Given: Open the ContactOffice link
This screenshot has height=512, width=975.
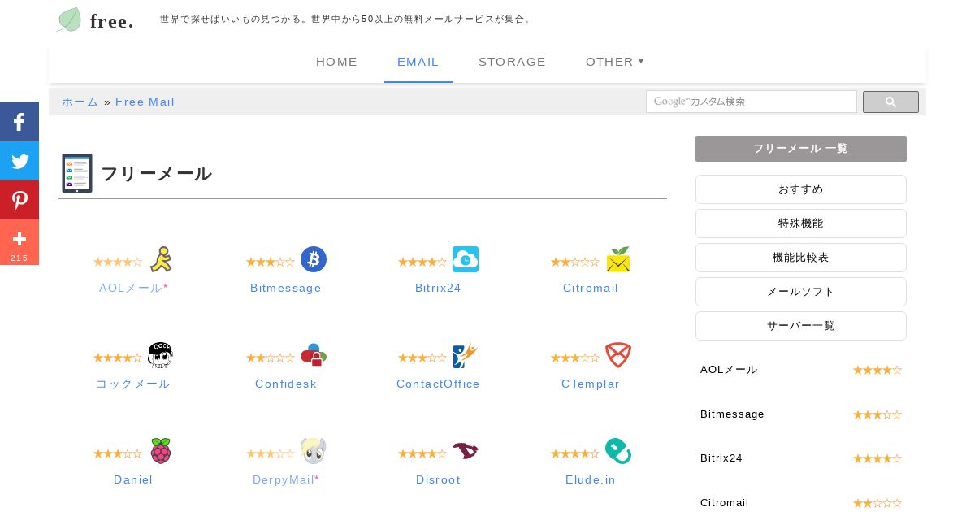Looking at the screenshot, I should coord(438,384).
